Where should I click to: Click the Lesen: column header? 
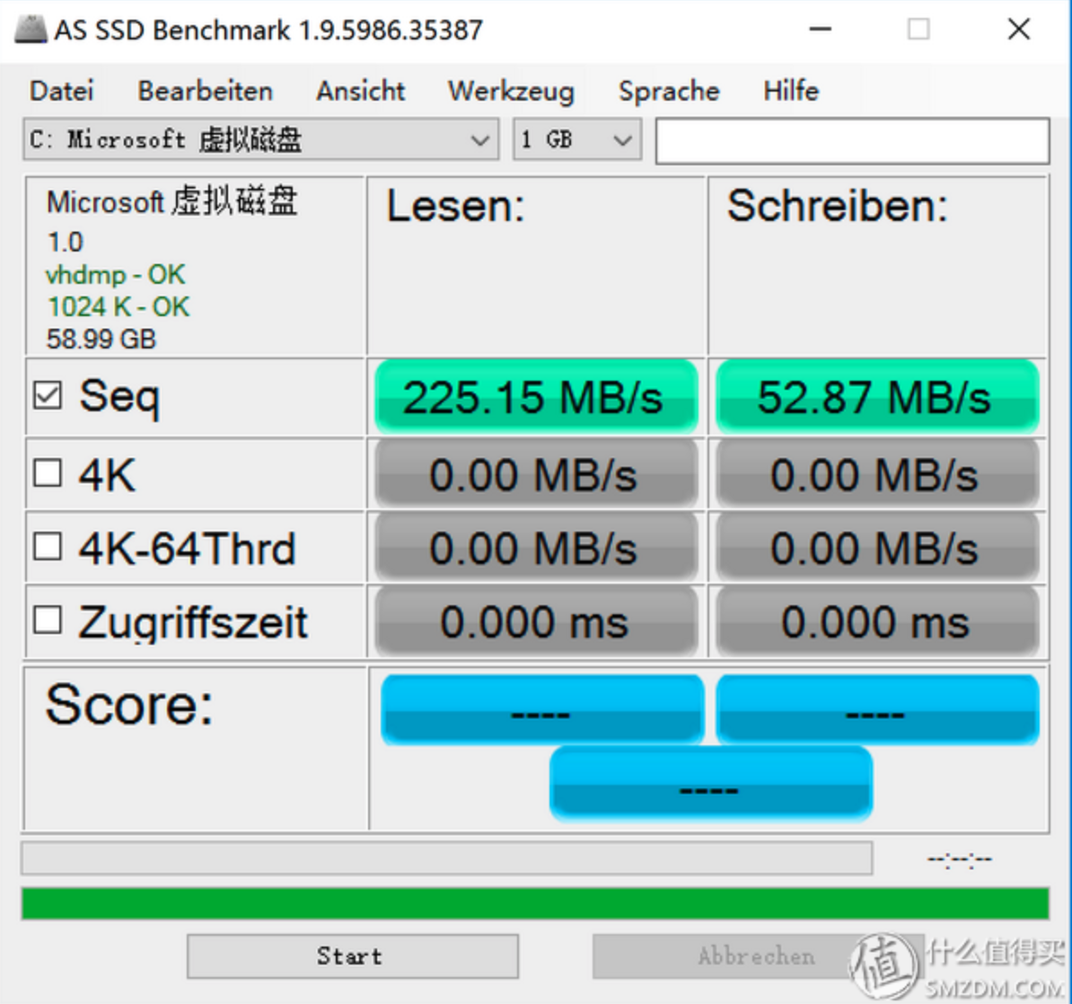click(x=455, y=206)
